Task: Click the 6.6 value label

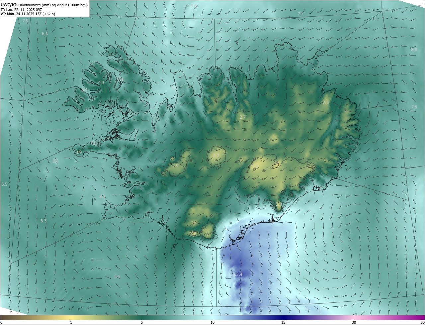Action: coord(45,34)
